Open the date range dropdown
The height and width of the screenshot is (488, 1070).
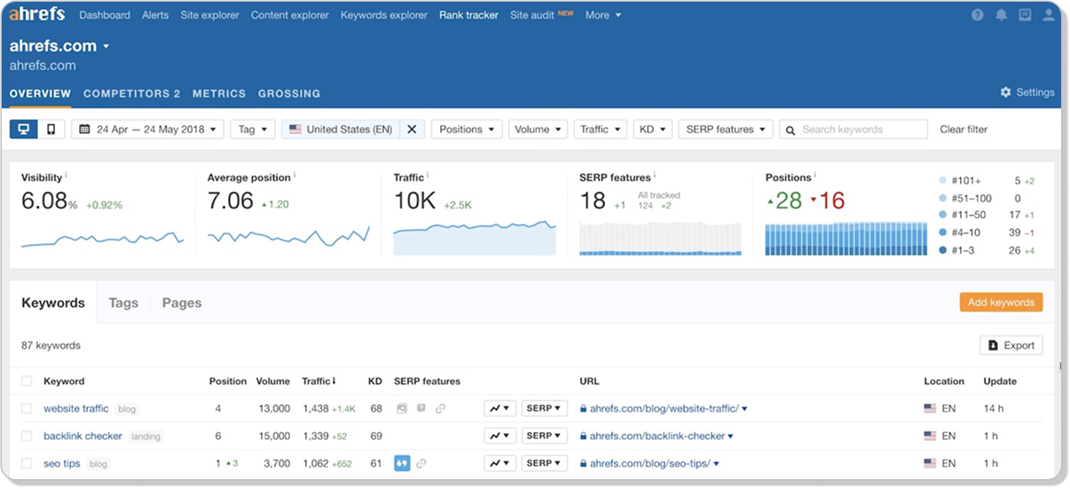coord(147,130)
